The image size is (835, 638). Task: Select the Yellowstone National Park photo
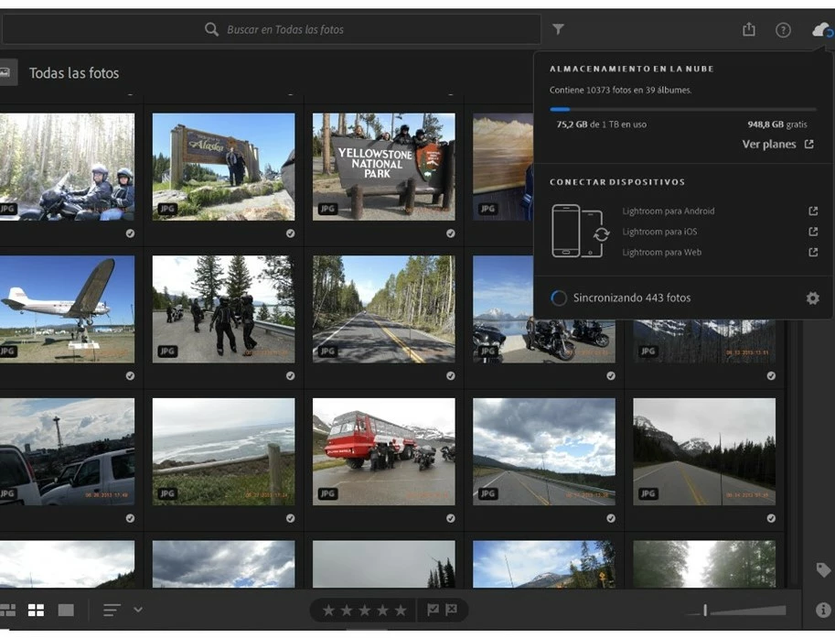pyautogui.click(x=384, y=167)
